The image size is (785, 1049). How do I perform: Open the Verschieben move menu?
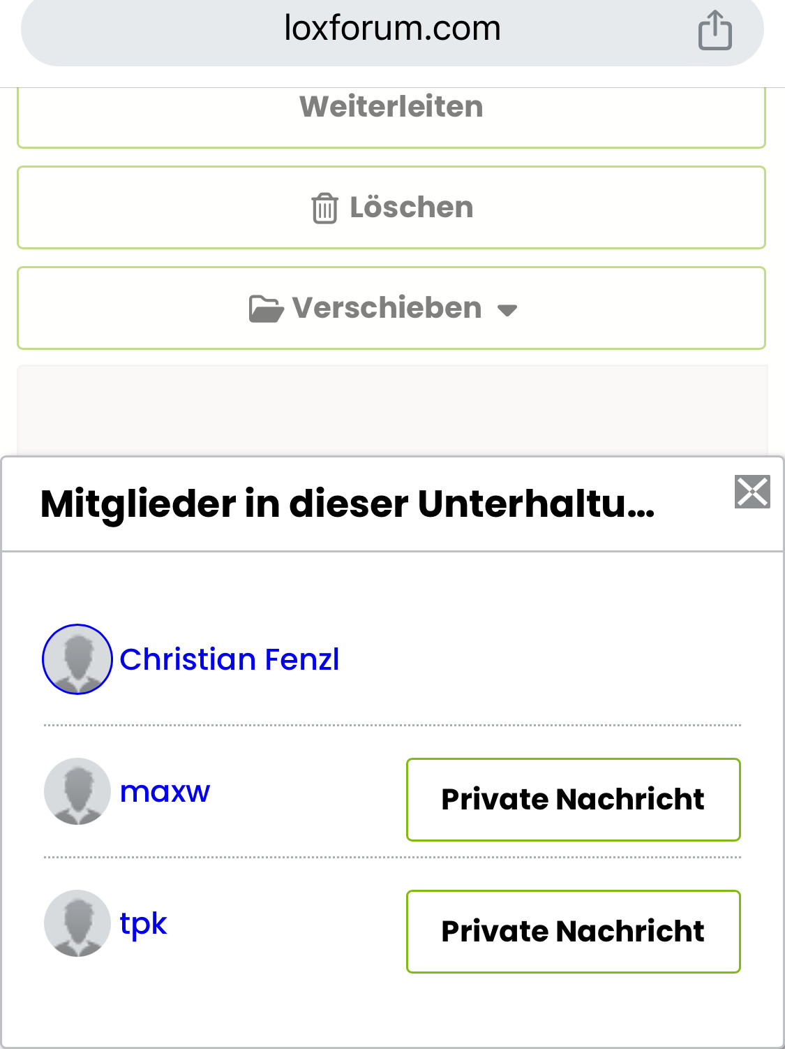[388, 308]
